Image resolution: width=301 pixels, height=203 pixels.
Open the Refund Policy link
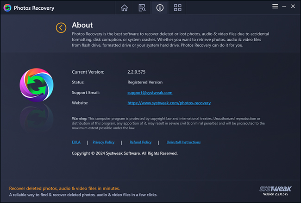pos(140,142)
